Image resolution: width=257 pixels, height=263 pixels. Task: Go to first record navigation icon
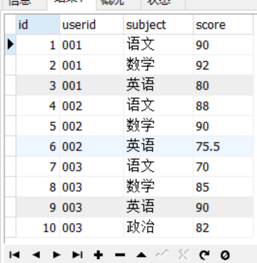click(x=15, y=255)
